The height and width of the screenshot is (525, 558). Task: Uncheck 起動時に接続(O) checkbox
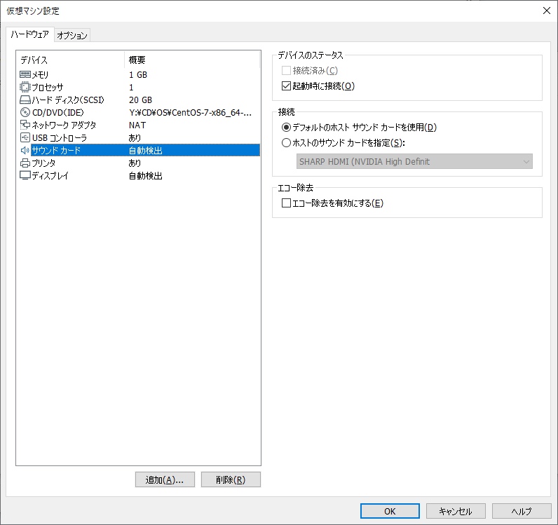point(286,86)
